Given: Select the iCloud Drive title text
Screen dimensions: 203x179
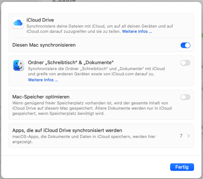Looking at the screenshot, I should point(40,20).
